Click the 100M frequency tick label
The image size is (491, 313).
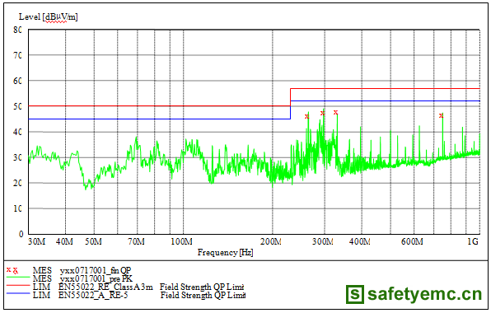click(181, 241)
